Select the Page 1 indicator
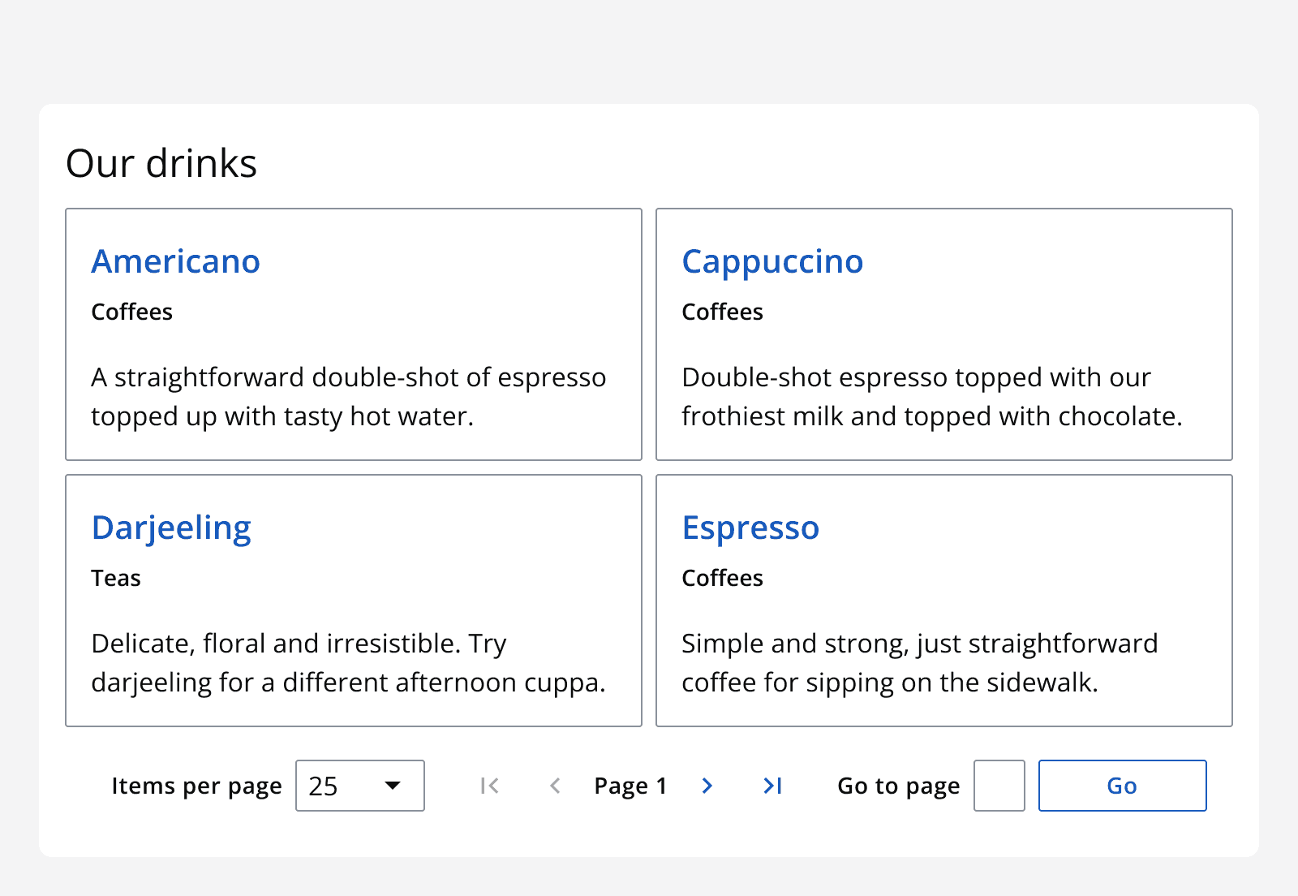 [630, 785]
